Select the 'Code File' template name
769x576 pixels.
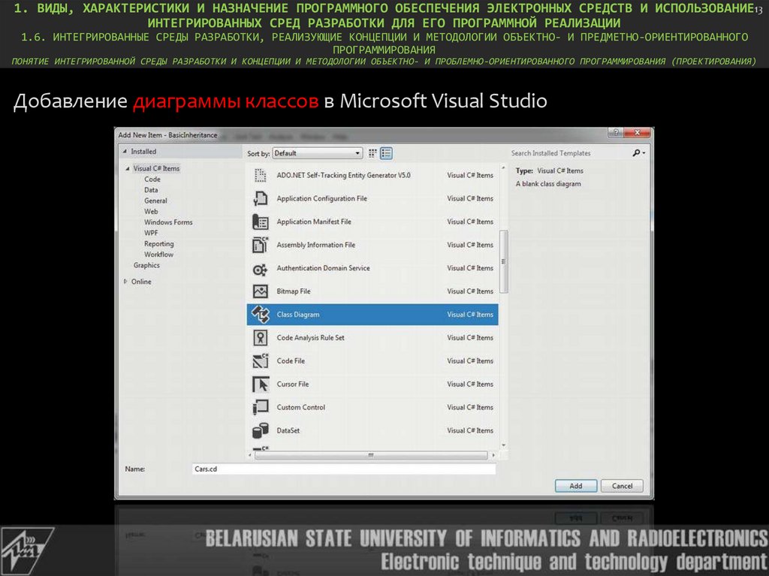pos(291,361)
